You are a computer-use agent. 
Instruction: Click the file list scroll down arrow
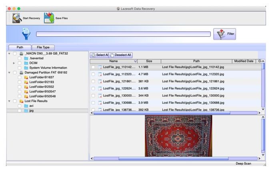(263, 109)
